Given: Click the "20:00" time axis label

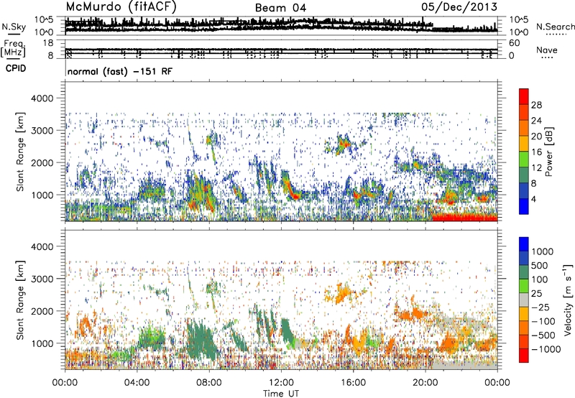Looking at the screenshot, I should 425,382.
